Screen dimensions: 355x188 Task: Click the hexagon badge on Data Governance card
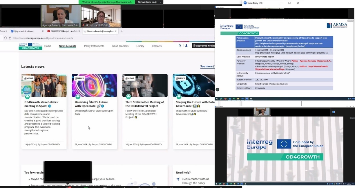point(179,97)
